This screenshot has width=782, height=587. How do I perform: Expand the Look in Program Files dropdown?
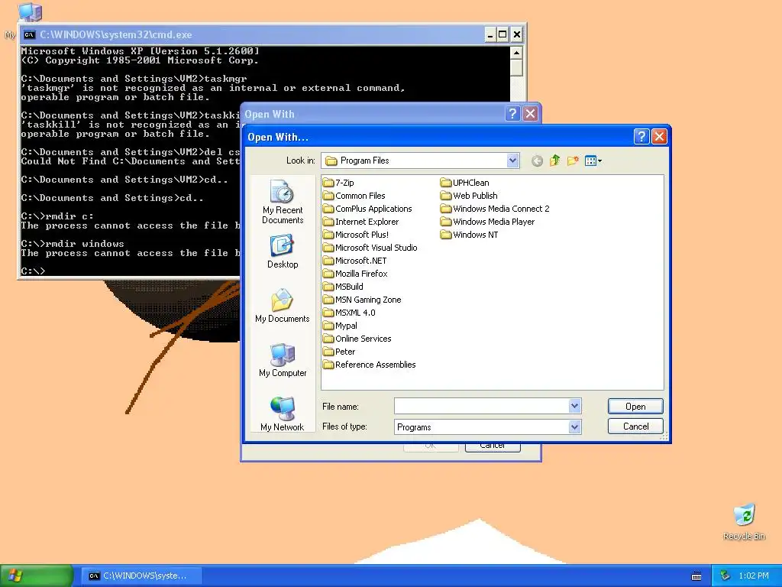[x=512, y=161]
